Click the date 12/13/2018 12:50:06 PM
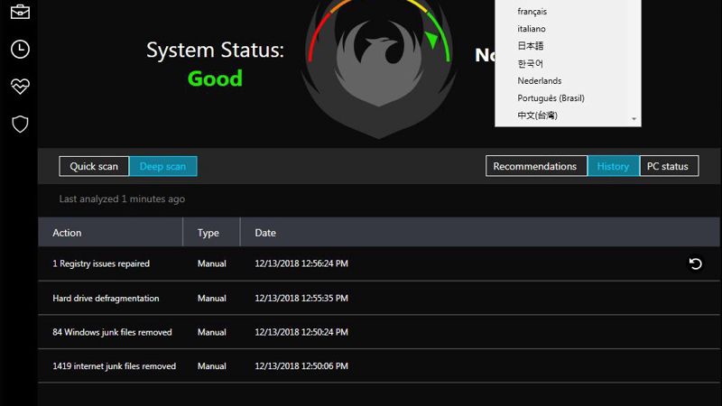The image size is (722, 406). tap(301, 366)
